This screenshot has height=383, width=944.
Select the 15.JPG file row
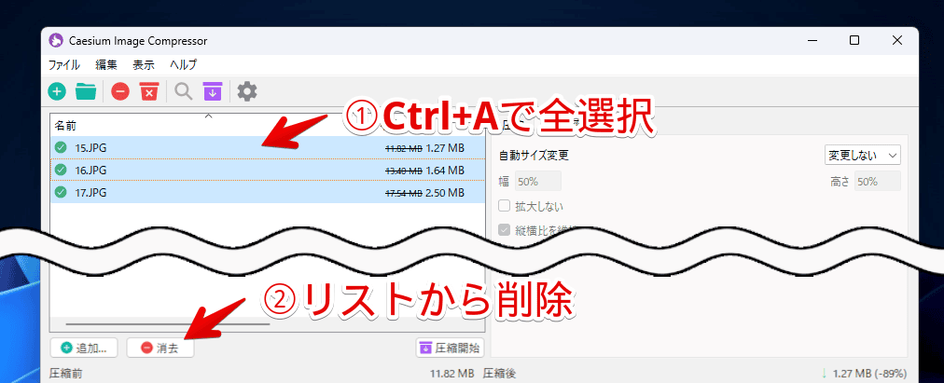[x=268, y=147]
